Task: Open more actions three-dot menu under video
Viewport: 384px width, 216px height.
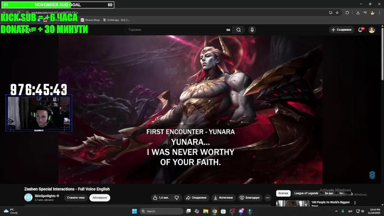Action: 268,198
